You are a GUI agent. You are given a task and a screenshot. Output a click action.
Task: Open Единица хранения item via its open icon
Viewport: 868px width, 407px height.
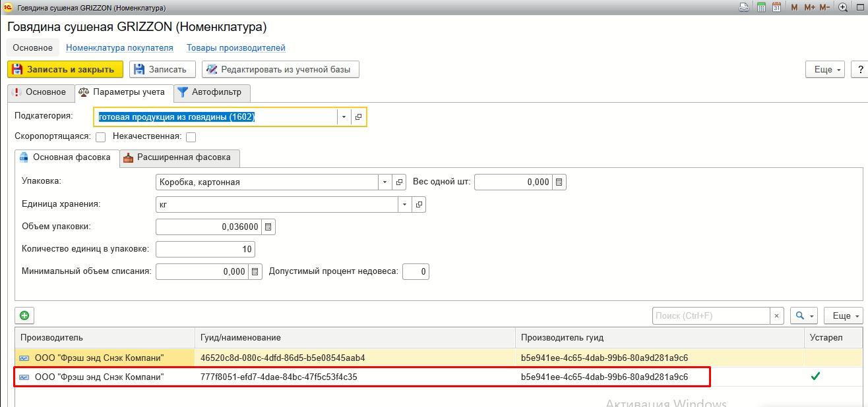(419, 205)
